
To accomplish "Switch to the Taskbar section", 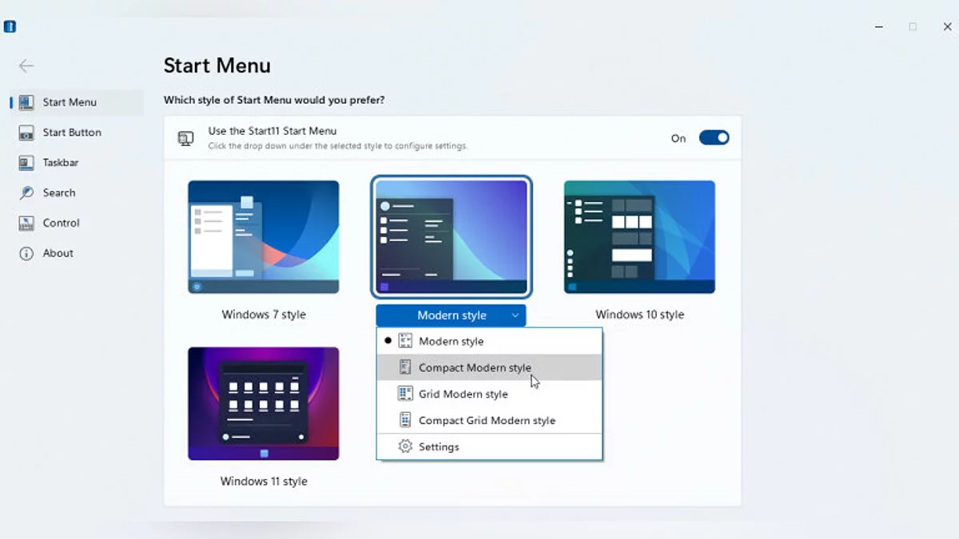I will click(78, 163).
